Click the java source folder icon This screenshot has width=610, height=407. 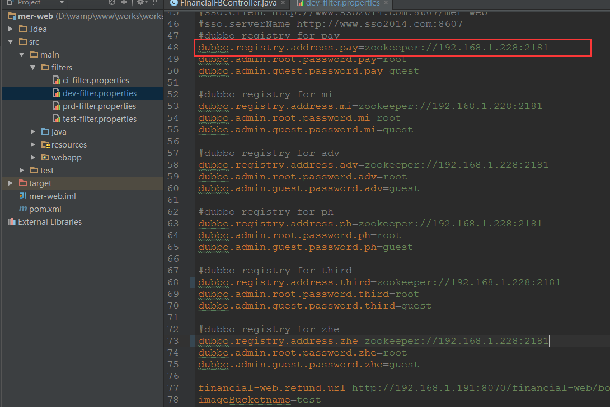[x=45, y=132]
